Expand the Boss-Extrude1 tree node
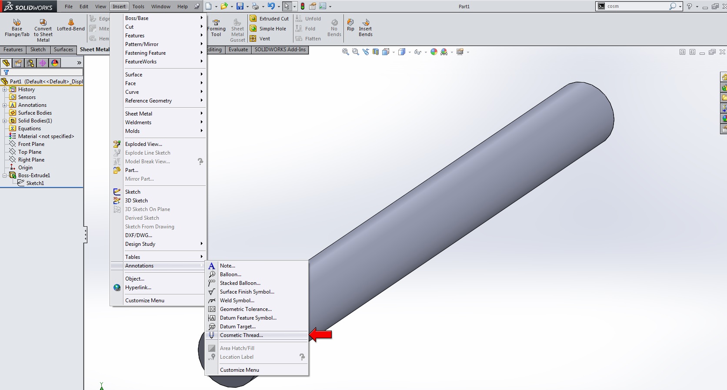The height and width of the screenshot is (390, 727). 5,175
